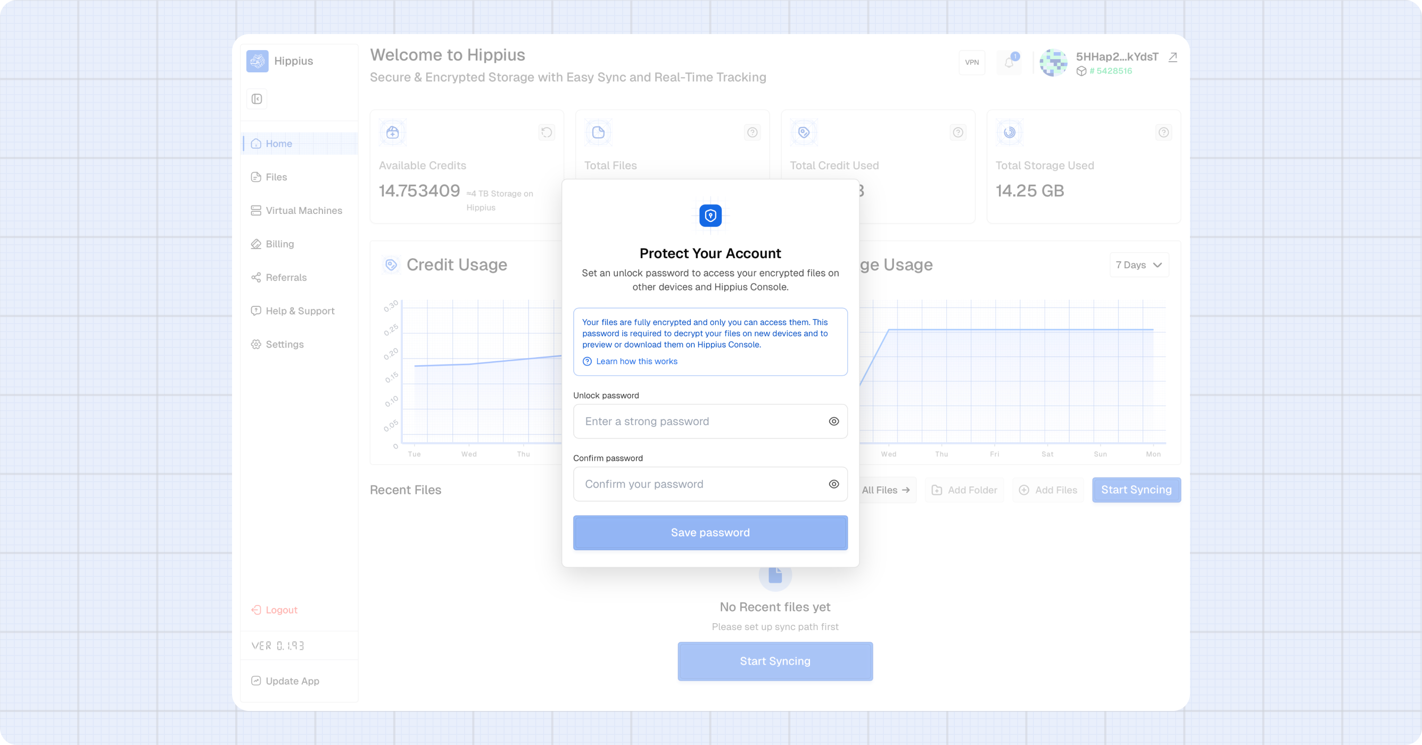Click block number #5428516
1422x745 pixels.
coord(1111,71)
